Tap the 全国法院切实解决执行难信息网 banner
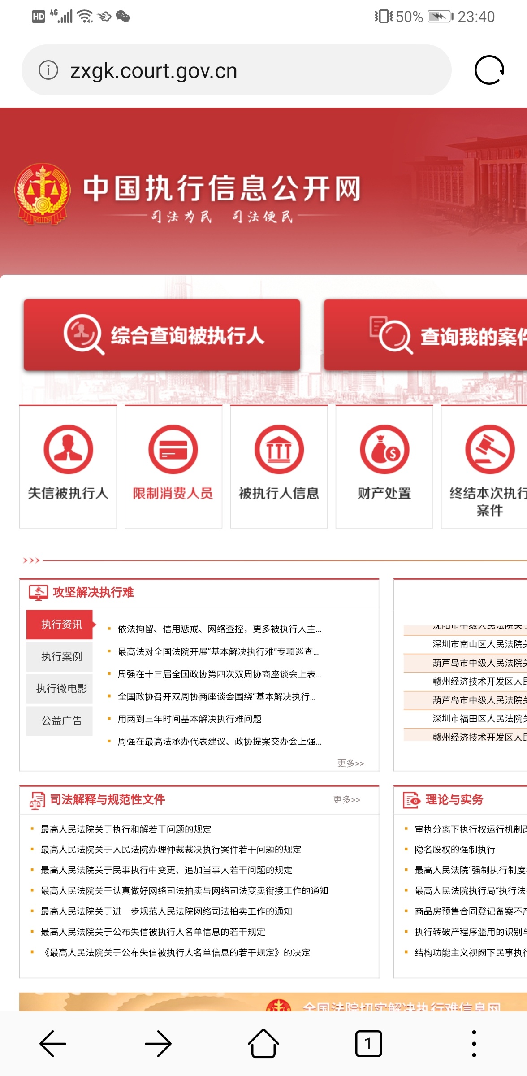 point(273,1002)
